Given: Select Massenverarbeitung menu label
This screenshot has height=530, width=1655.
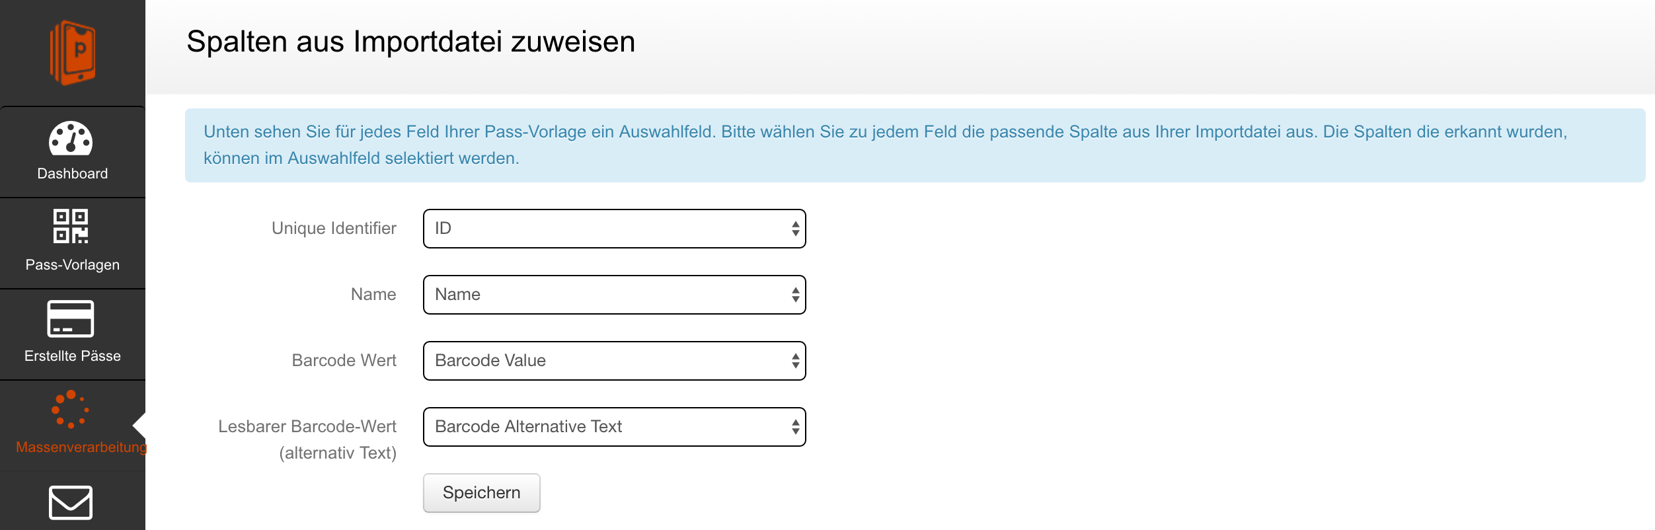Looking at the screenshot, I should pyautogui.click(x=81, y=447).
